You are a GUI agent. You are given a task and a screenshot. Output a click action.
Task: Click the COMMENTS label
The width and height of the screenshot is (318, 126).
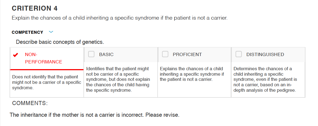point(30,103)
